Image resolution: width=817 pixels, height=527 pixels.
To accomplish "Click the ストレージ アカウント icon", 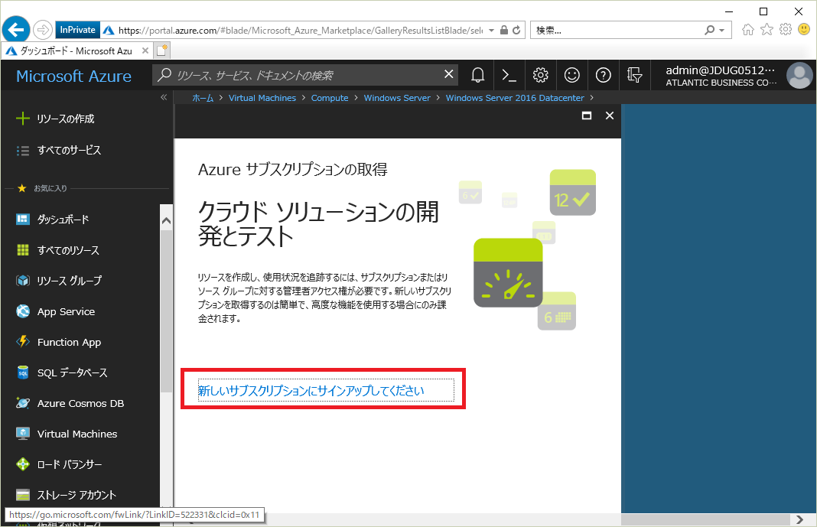I will (23, 495).
